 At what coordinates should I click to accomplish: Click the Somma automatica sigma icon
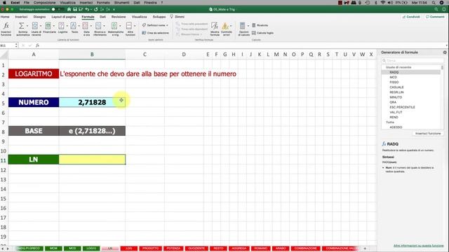pyautogui.click(x=21, y=26)
